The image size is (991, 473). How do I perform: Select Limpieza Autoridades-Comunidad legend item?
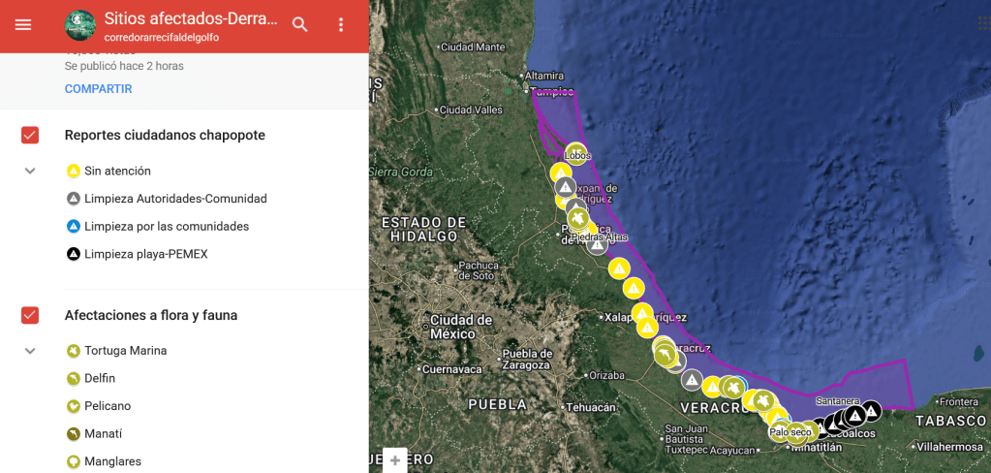click(174, 199)
